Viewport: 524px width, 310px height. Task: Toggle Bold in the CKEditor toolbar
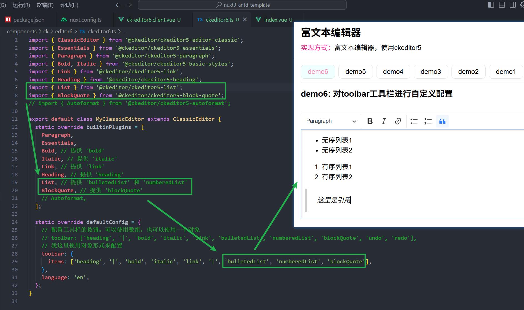[x=370, y=121]
